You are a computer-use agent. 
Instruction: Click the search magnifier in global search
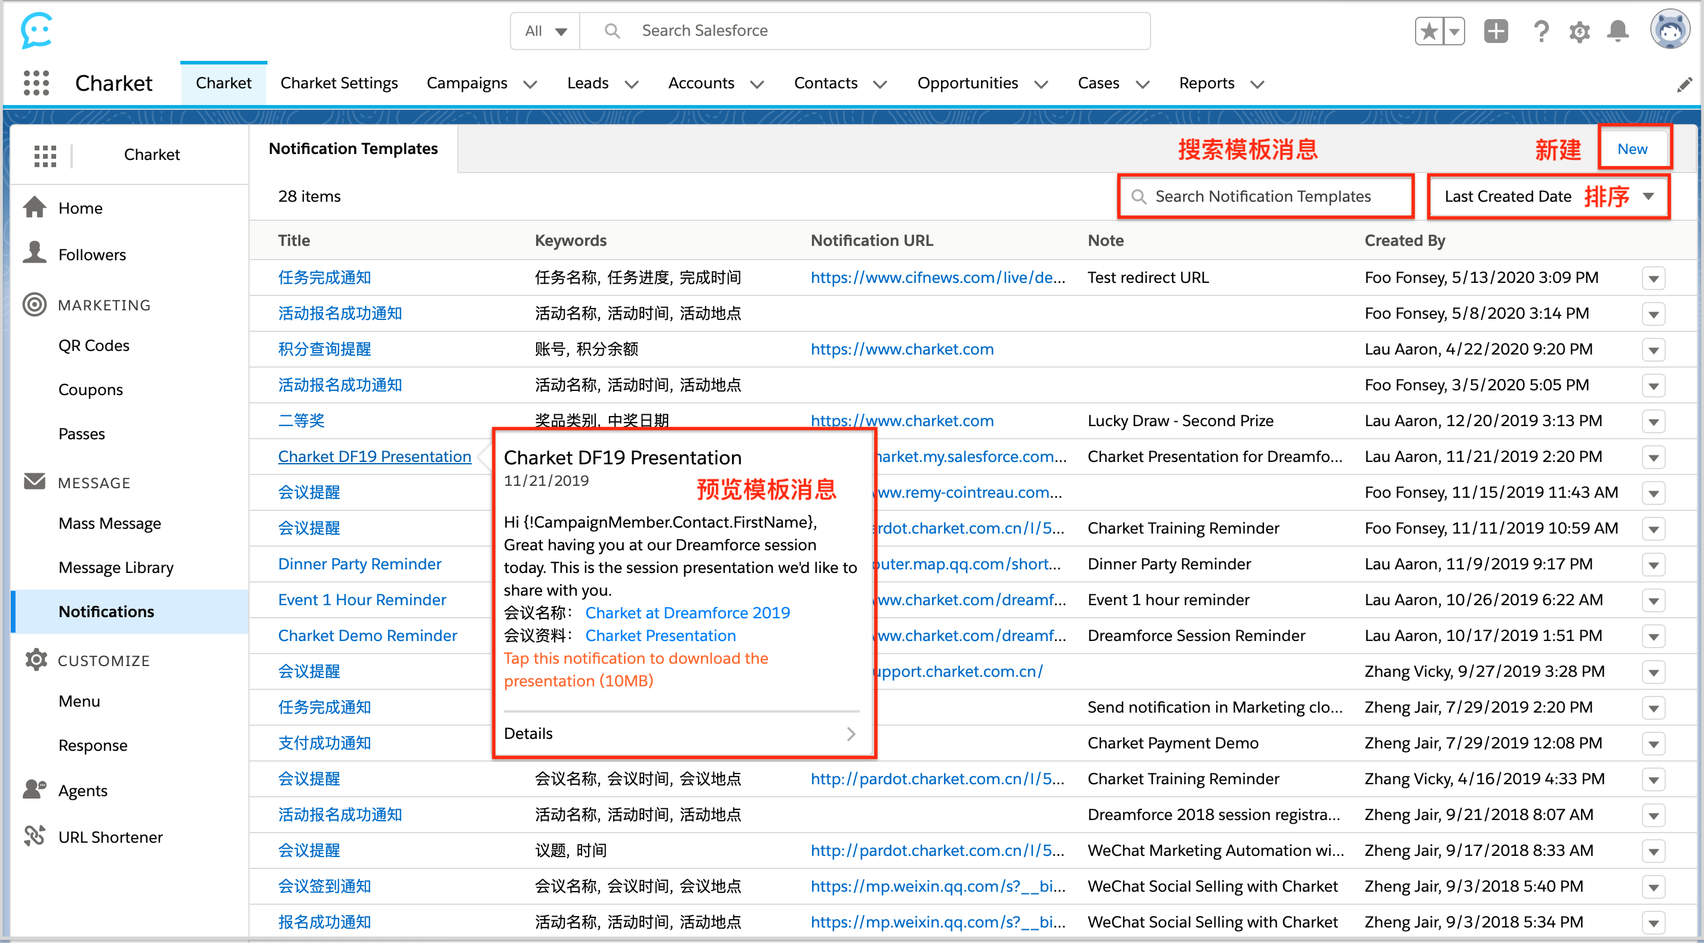[x=613, y=31]
